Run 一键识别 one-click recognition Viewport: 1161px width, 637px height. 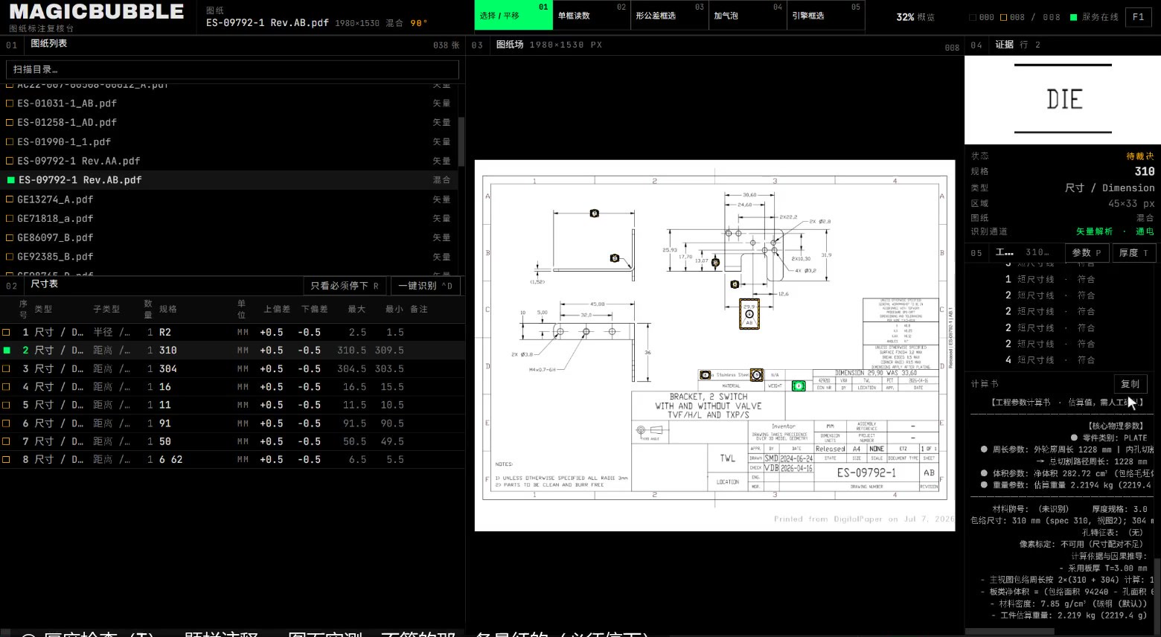(425, 286)
